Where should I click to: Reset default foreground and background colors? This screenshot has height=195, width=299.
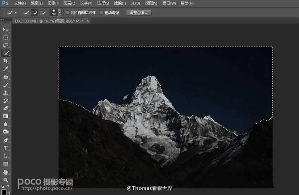(3, 186)
